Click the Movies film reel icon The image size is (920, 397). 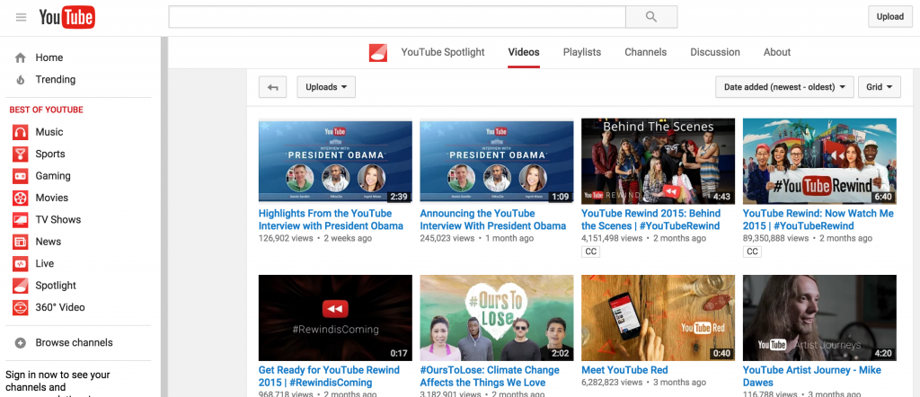(21, 198)
